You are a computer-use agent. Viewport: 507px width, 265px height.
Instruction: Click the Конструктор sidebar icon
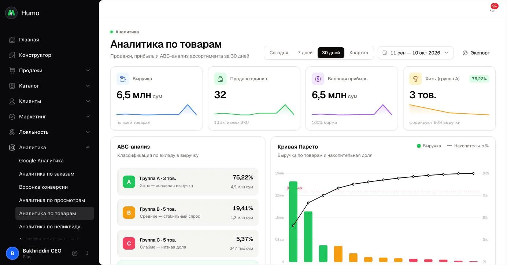12,55
